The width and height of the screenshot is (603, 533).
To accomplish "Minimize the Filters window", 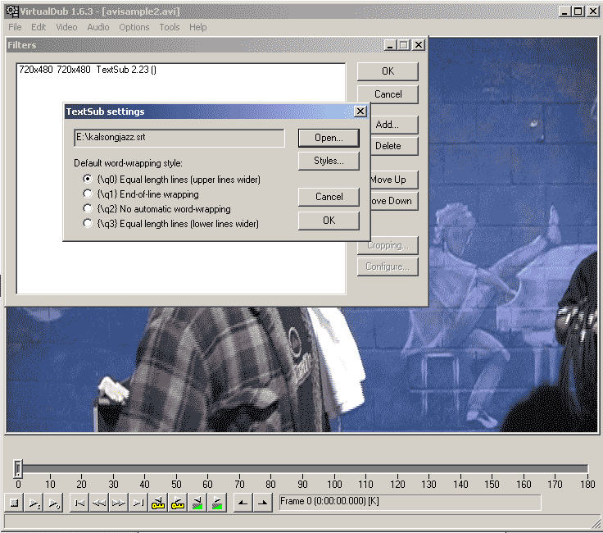I will [x=390, y=45].
